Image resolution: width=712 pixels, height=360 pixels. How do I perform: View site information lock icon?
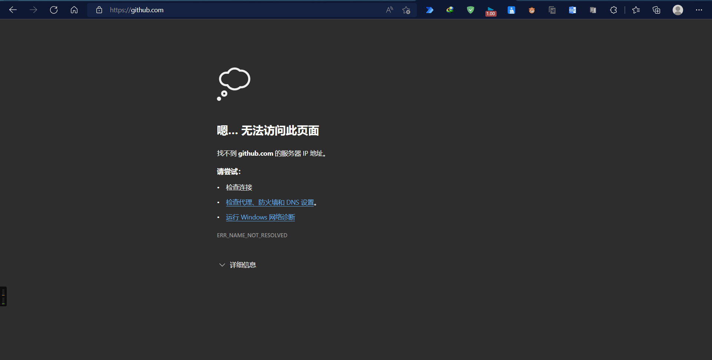click(99, 10)
